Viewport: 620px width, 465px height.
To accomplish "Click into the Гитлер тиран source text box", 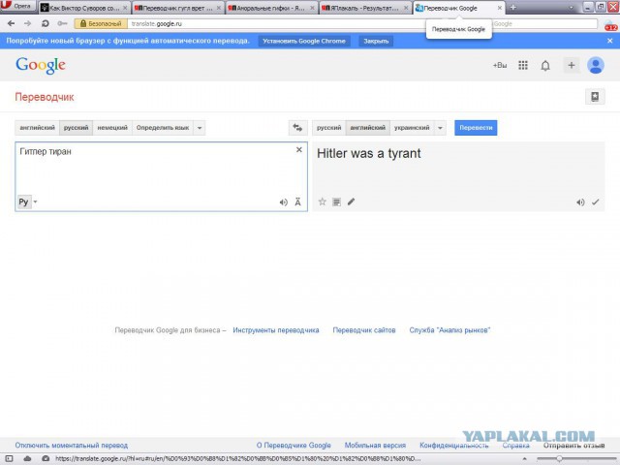I will point(162,176).
